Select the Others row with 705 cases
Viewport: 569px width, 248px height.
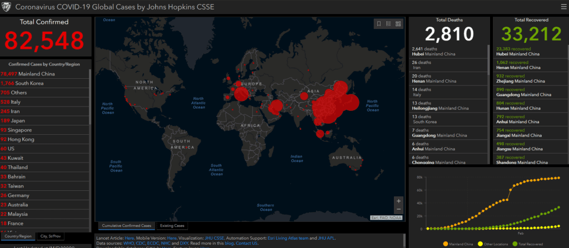point(44,93)
